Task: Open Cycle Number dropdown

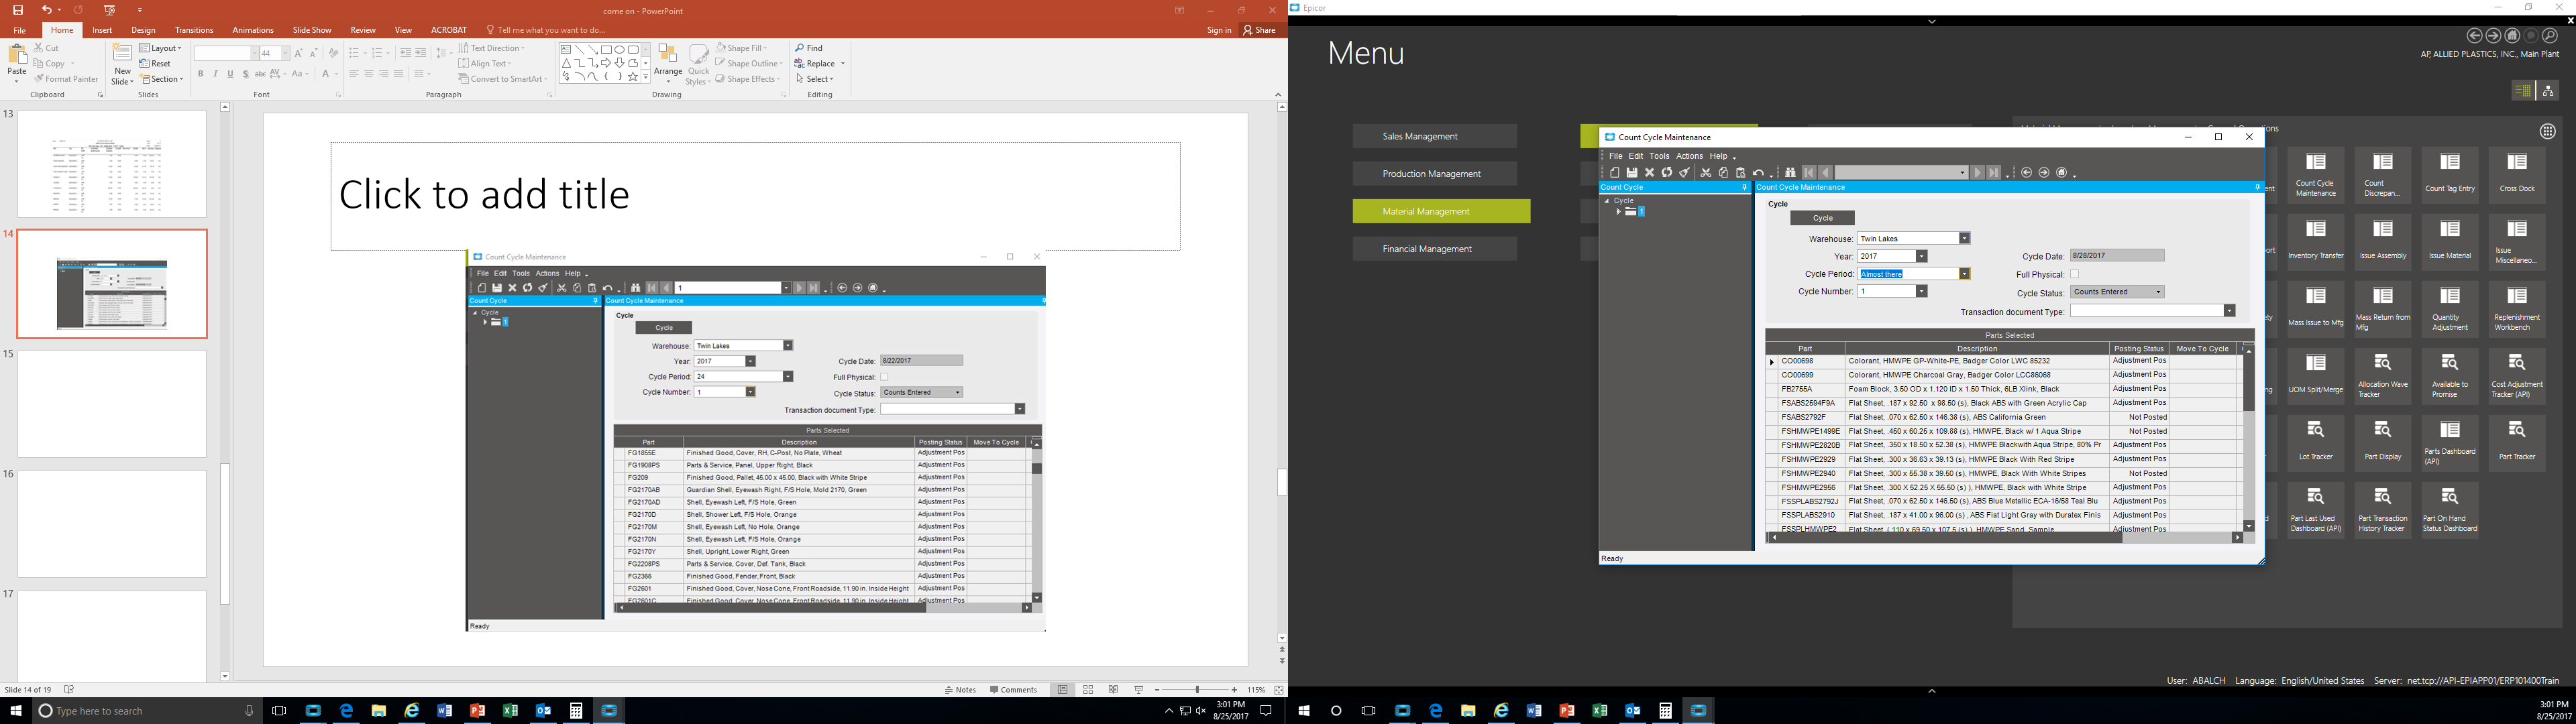Action: (1921, 291)
